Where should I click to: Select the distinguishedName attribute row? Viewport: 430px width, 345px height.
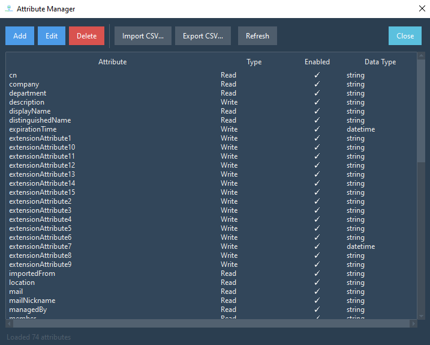[40, 120]
